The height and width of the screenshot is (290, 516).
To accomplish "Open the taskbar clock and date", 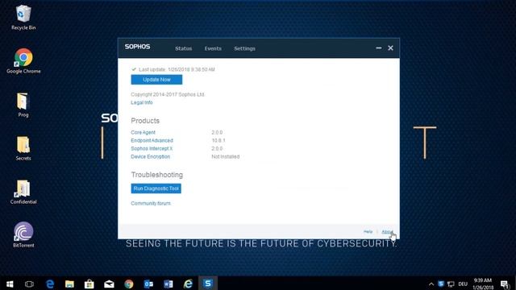I will 483,284.
